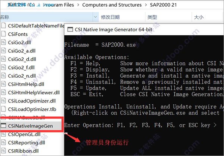This screenshot has height=156, width=224.
Task: Select the CSIReporting.dll file name
Action: (x=27, y=143)
